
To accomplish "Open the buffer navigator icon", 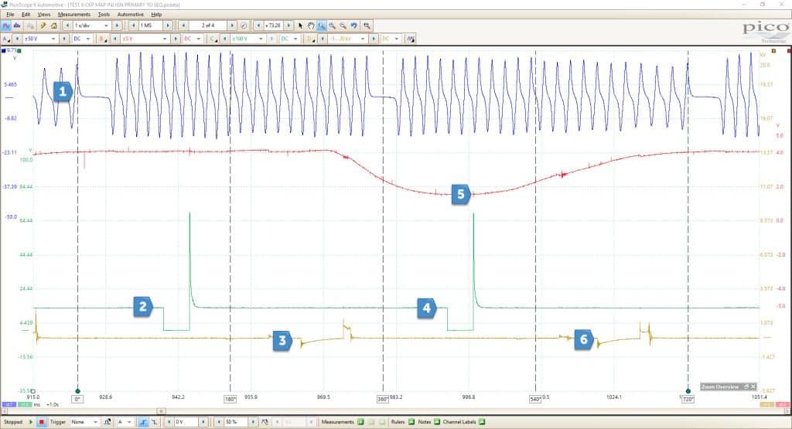I will tap(244, 26).
